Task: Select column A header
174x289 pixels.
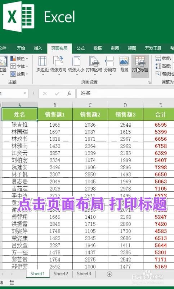Action: 20,105
